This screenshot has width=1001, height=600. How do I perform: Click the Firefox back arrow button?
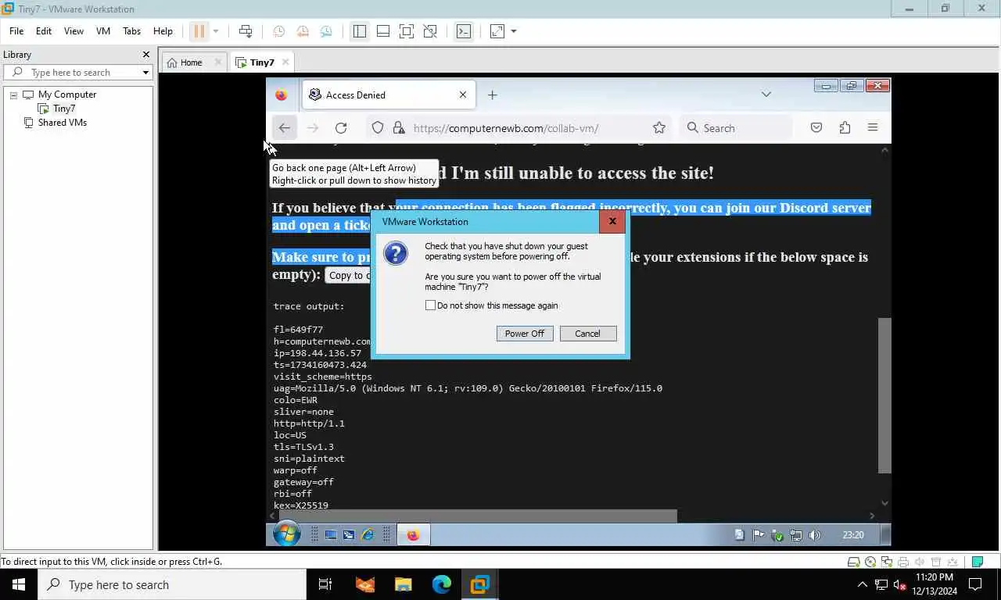284,128
